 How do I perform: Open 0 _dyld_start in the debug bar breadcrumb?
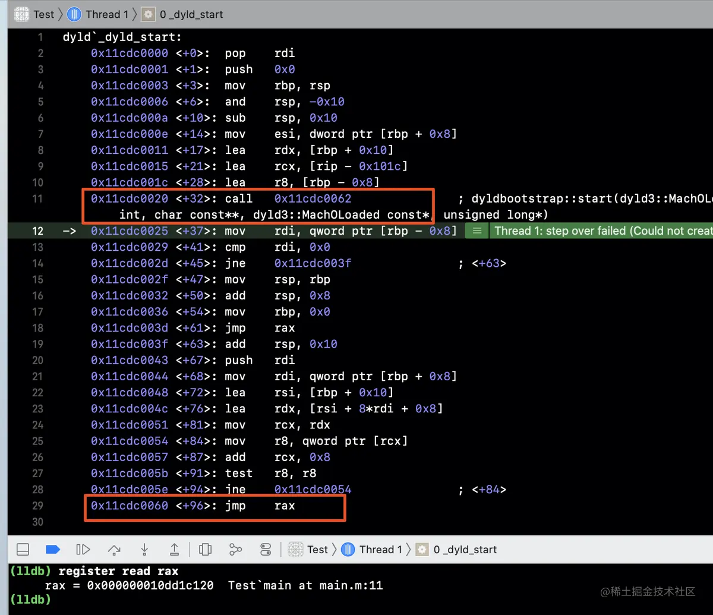coord(465,549)
